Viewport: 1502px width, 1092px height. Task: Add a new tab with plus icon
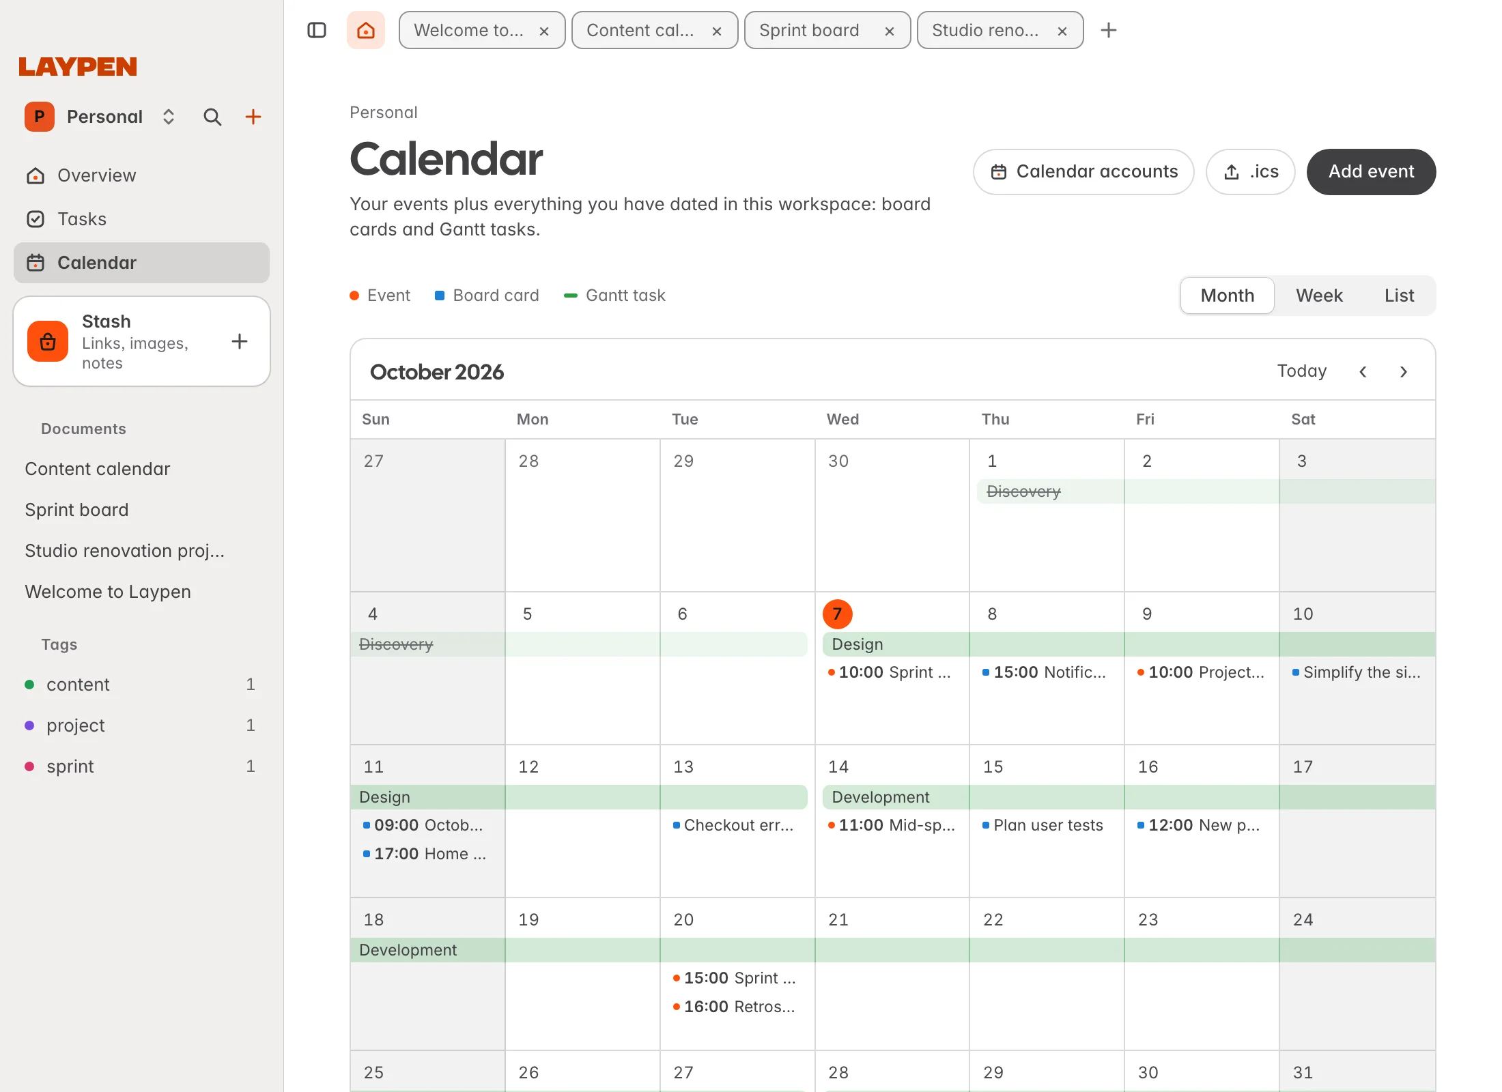click(1109, 30)
